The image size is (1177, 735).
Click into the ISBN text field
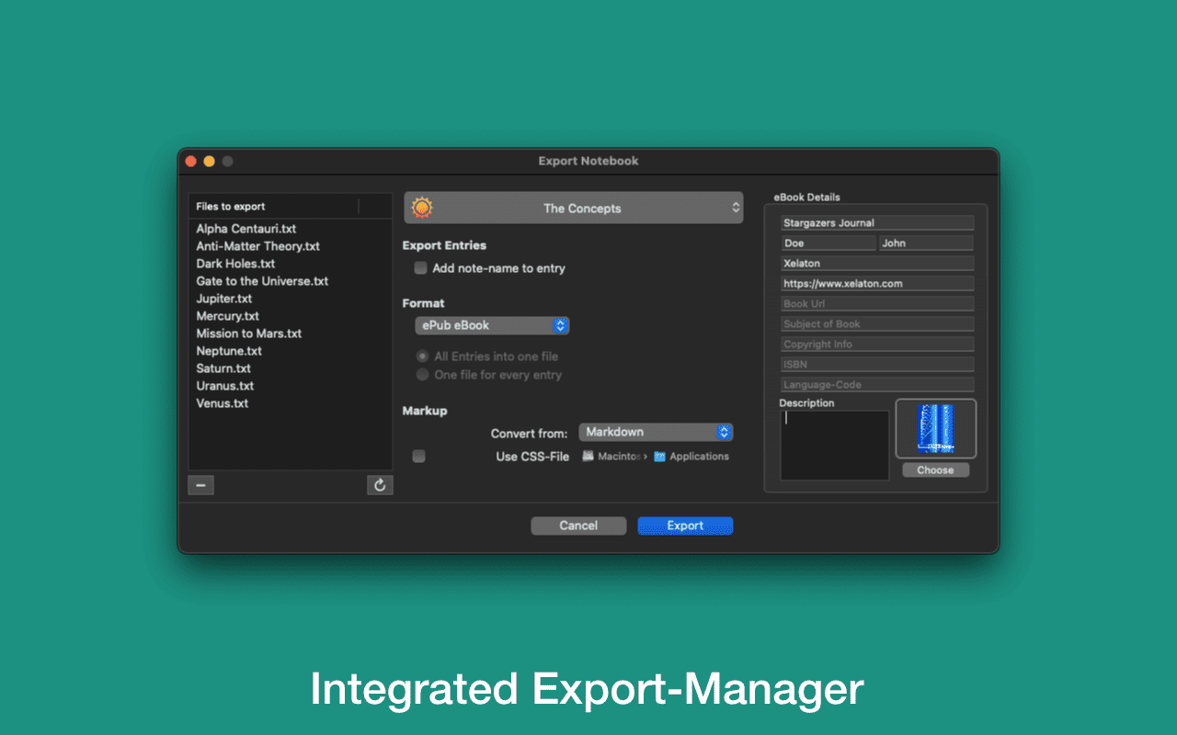coord(876,365)
